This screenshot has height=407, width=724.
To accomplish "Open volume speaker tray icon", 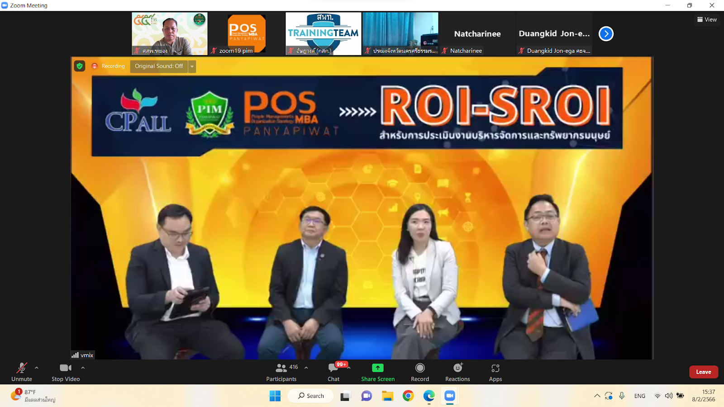I will 669,396.
